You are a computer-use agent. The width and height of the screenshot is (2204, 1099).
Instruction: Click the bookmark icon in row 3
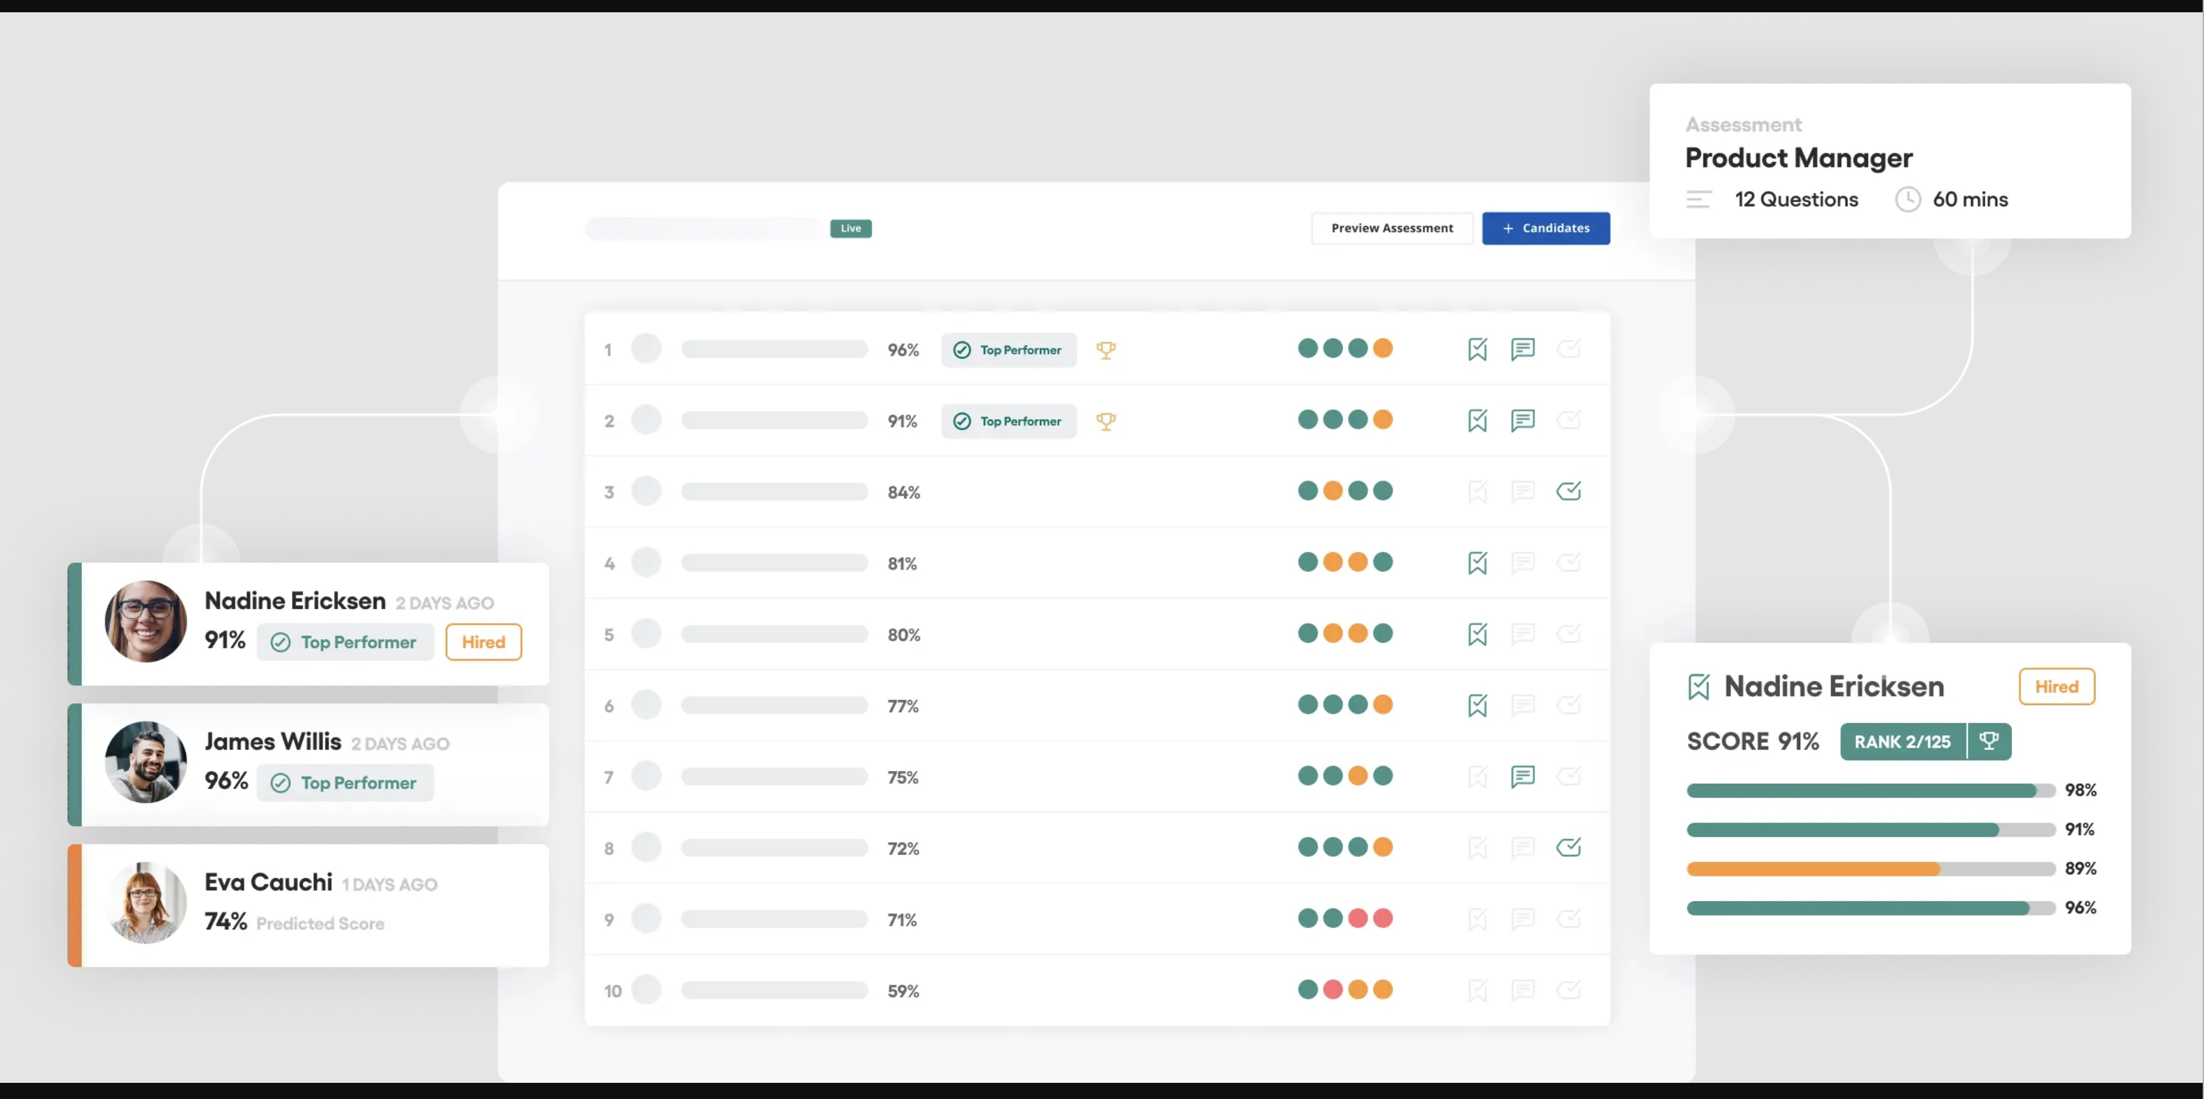(x=1477, y=492)
